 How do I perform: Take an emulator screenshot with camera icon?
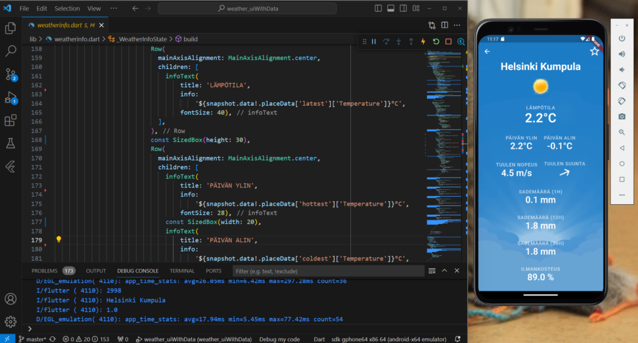621,116
